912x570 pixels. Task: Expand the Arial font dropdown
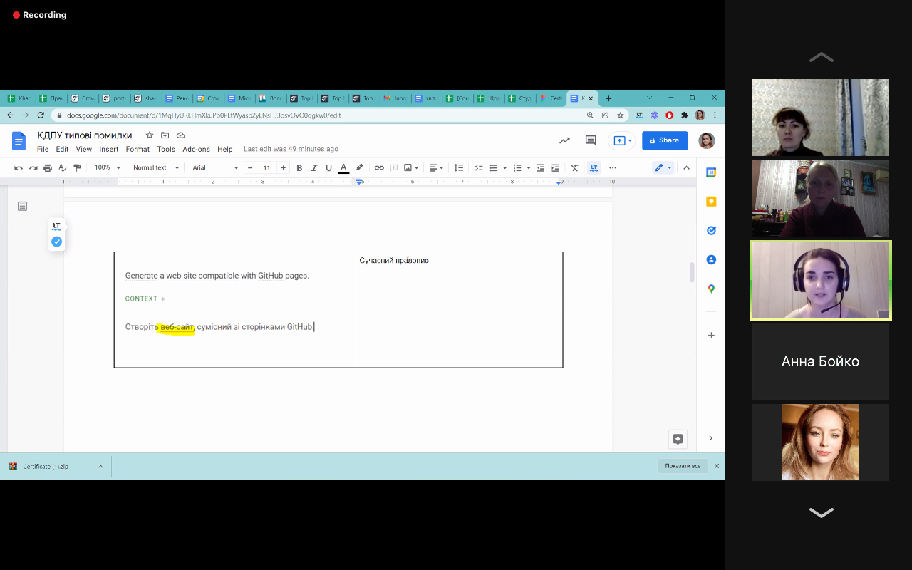215,168
